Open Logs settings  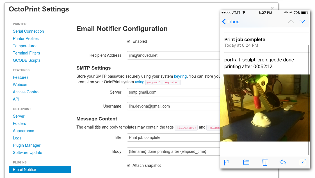point(17,138)
